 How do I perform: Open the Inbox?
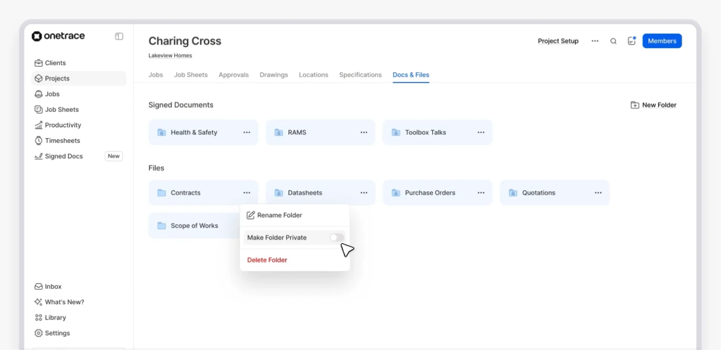click(x=79, y=287)
